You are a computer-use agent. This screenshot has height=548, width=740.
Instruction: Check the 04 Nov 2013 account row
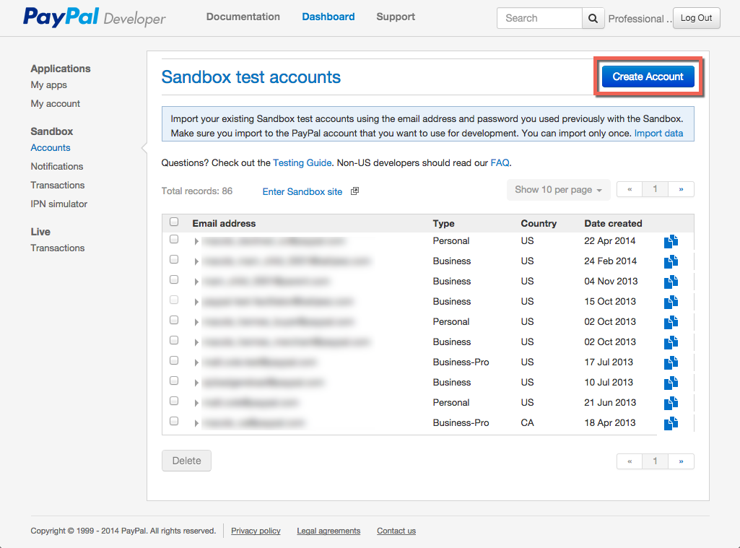click(174, 280)
